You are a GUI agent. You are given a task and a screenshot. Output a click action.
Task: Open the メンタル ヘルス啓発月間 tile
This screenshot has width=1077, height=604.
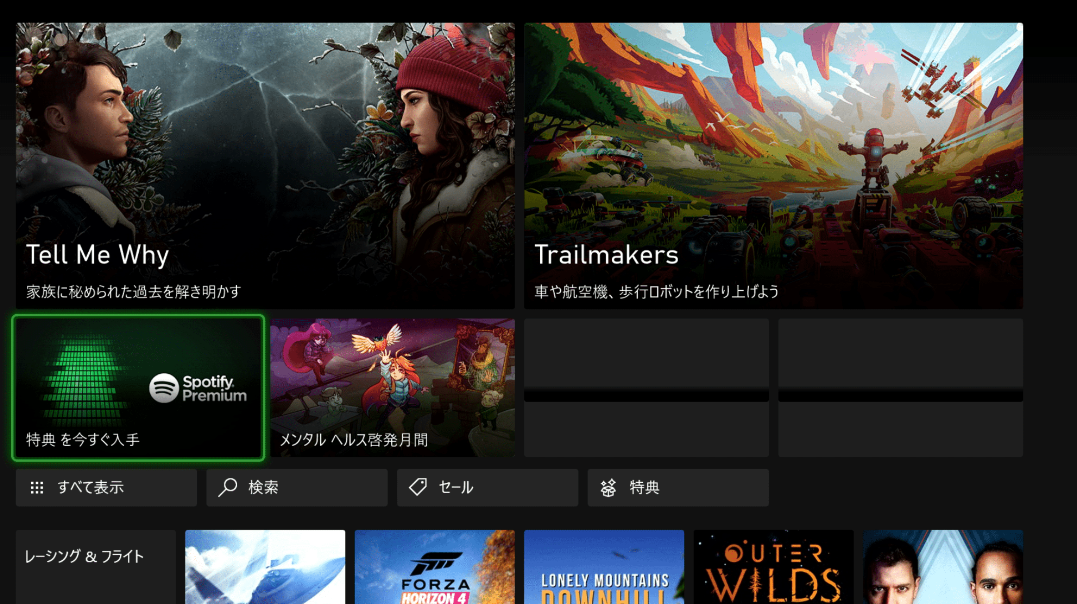tap(392, 388)
